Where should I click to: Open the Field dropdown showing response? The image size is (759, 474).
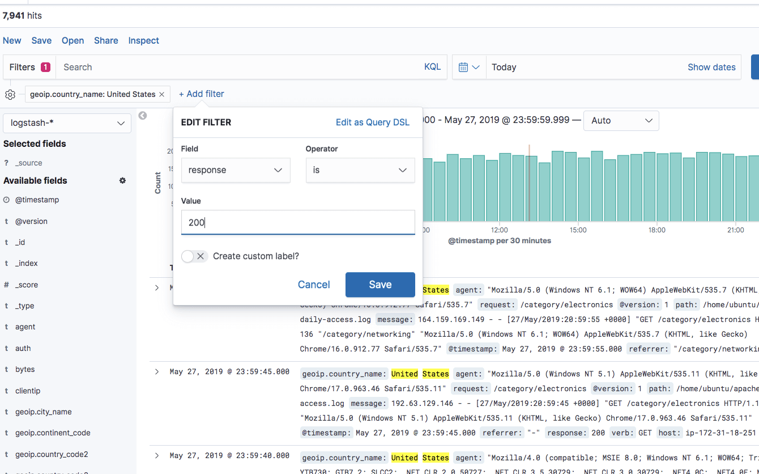pyautogui.click(x=236, y=170)
